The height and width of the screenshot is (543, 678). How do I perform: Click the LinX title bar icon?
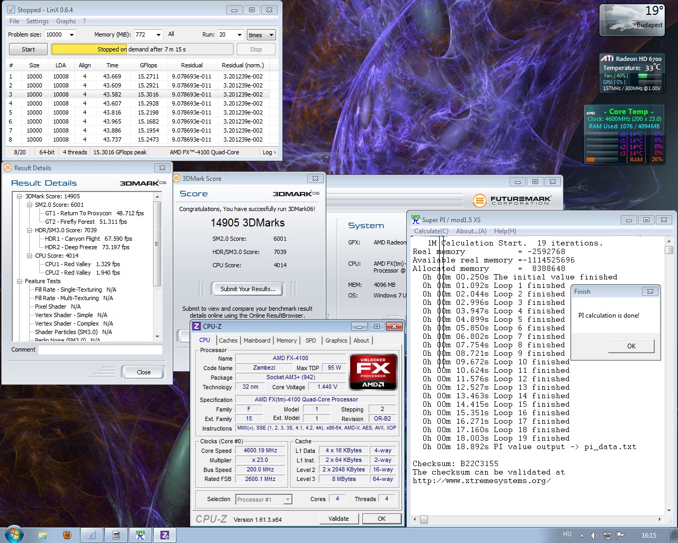click(11, 10)
